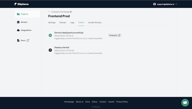
Task: Click the account avatar icon in header
Action: click(154, 4)
